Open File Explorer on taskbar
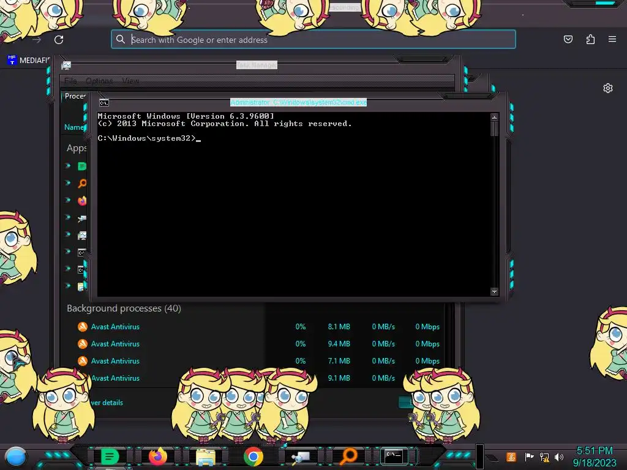Screen dimensions: 627x470 coord(206,457)
